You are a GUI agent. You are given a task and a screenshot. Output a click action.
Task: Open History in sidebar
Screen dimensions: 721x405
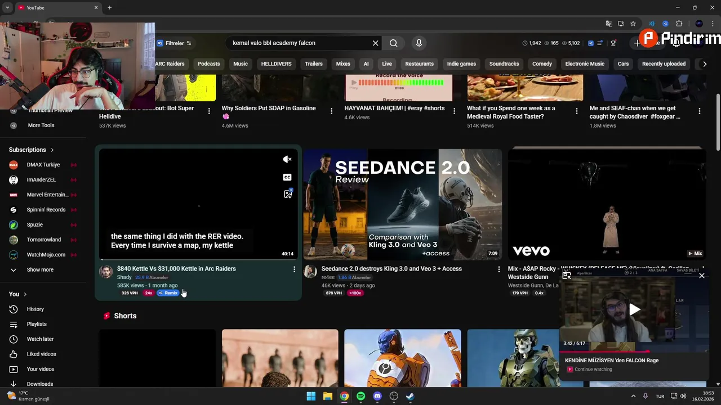point(35,309)
